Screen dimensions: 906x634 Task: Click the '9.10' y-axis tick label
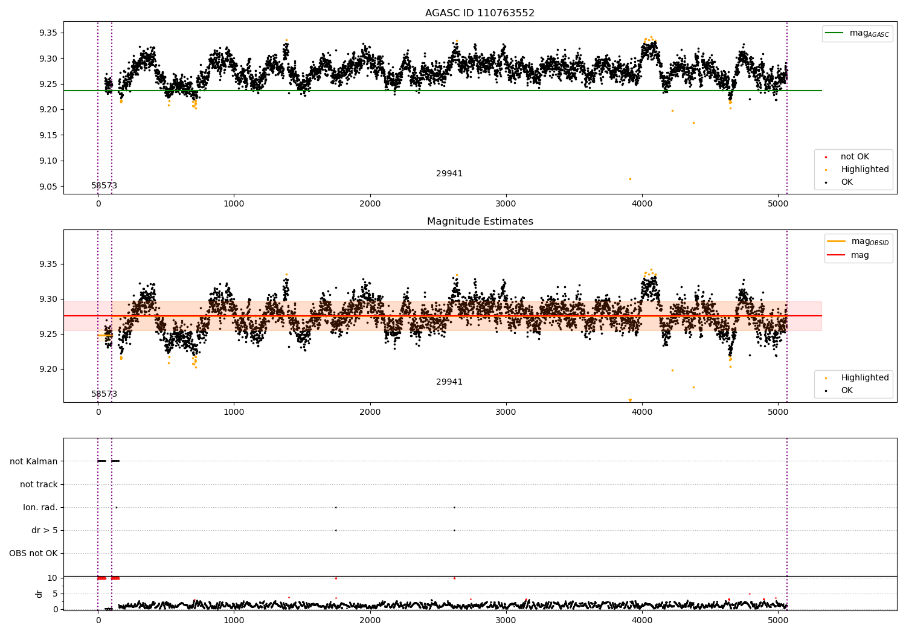(48, 161)
